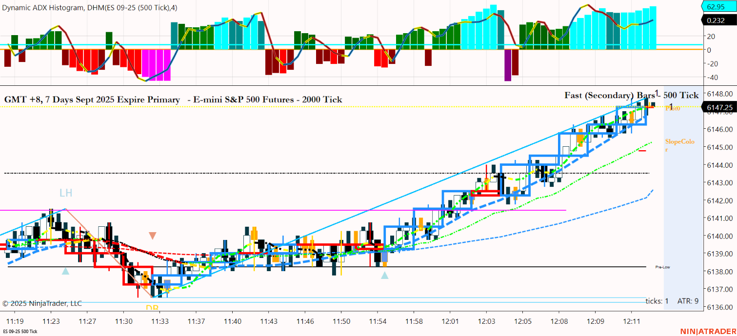Click the 12:05 time axis label
737x336 pixels.
tap(522, 321)
